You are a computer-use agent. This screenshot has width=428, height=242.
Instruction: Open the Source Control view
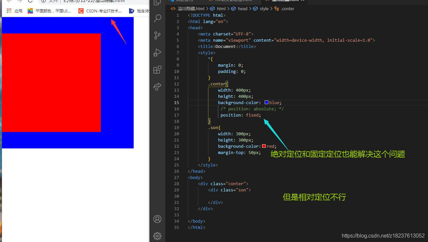tap(157, 35)
